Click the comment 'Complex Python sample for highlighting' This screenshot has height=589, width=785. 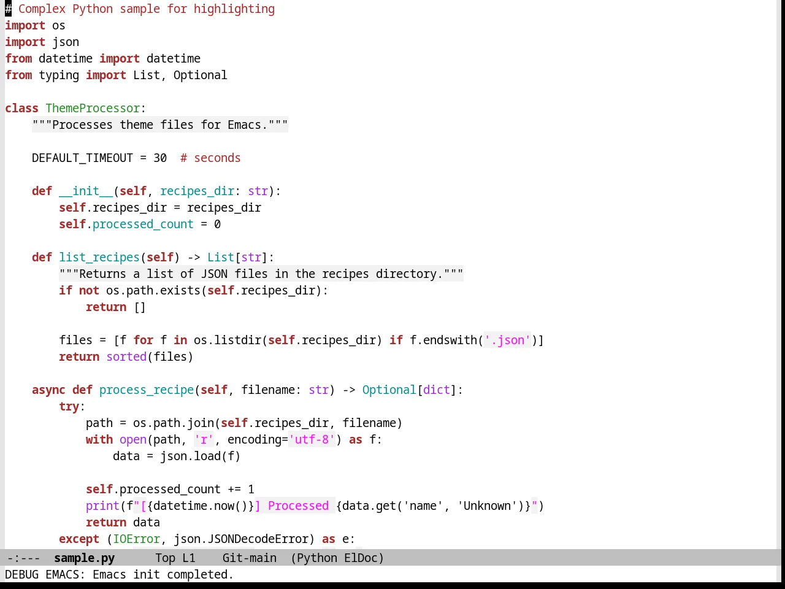click(147, 9)
